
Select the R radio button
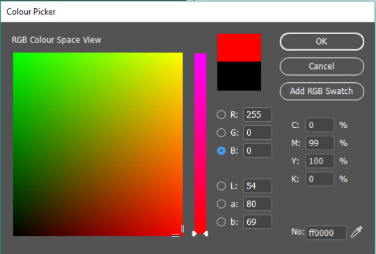[x=221, y=115]
